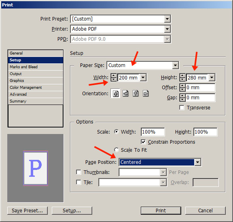Increase Height stepper up arrow
233x222 pixels.
(182, 75)
